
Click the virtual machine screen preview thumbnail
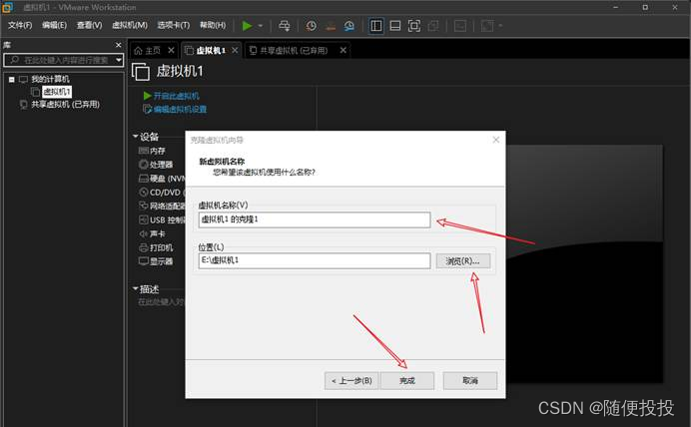[584, 264]
